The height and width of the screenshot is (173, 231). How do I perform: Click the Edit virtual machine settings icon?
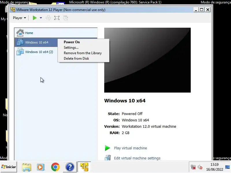(108, 158)
